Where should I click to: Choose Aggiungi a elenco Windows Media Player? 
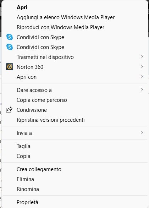coord(66,17)
